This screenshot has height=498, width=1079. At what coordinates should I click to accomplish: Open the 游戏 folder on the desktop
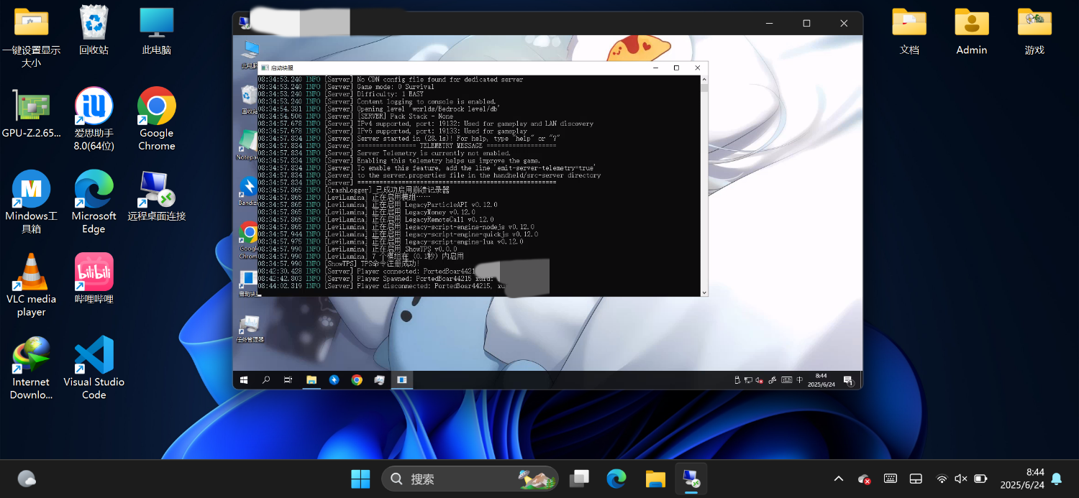[1034, 30]
